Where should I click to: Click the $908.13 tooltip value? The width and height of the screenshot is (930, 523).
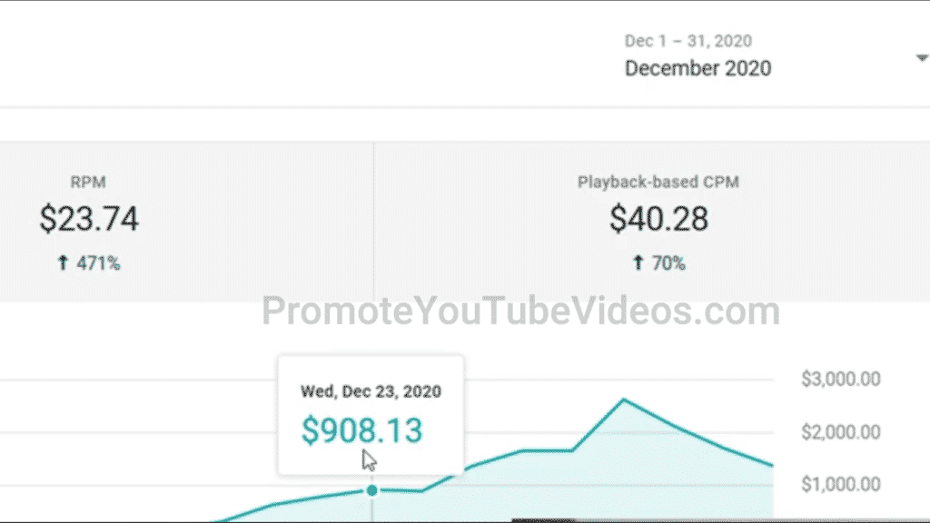point(361,430)
